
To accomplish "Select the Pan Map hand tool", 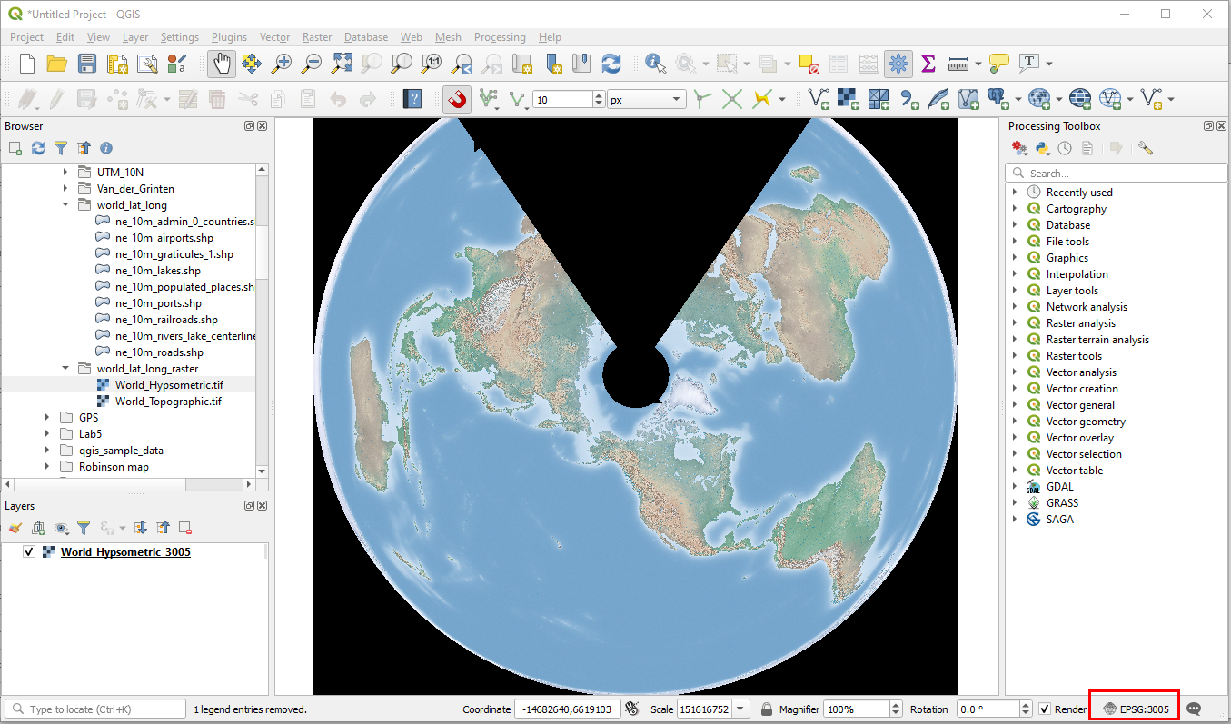I will pyautogui.click(x=221, y=64).
